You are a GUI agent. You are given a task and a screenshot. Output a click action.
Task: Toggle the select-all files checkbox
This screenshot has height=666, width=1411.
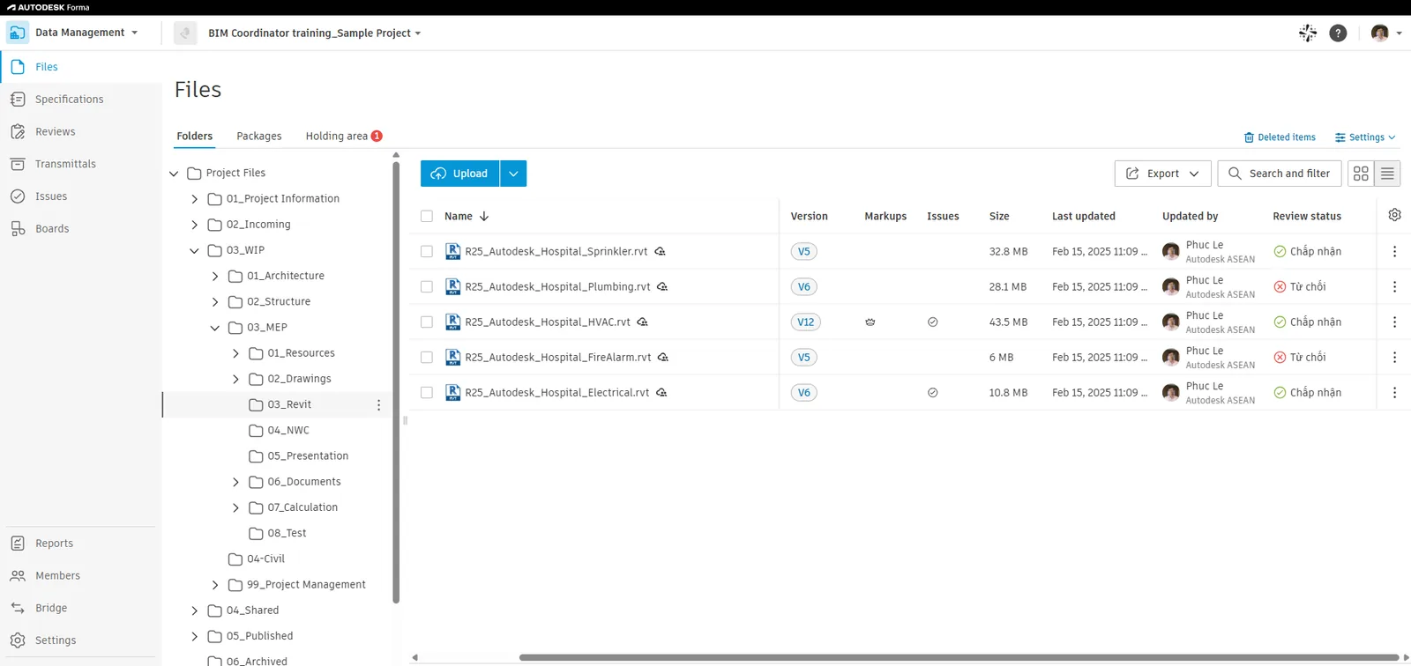tap(427, 216)
